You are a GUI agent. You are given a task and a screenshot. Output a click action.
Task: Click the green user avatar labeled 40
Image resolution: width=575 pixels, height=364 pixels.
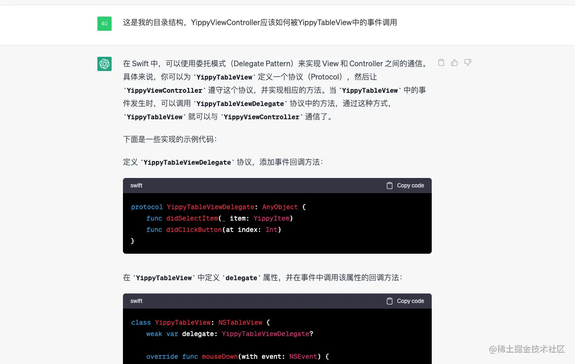click(x=105, y=24)
